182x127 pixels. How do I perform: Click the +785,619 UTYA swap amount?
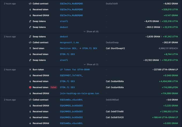click(170, 60)
